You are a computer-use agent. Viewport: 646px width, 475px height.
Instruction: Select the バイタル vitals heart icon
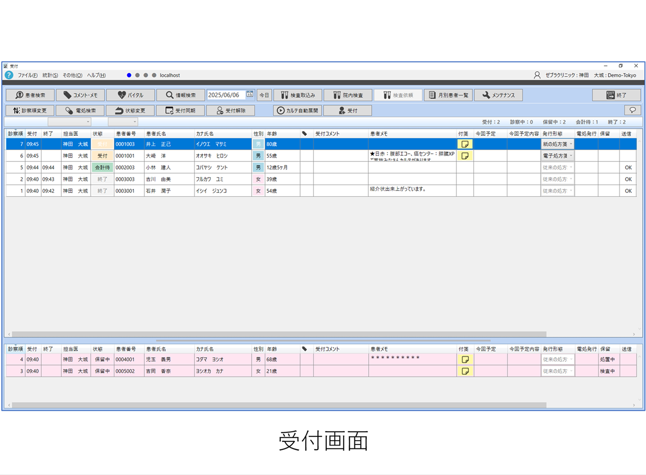click(x=130, y=95)
